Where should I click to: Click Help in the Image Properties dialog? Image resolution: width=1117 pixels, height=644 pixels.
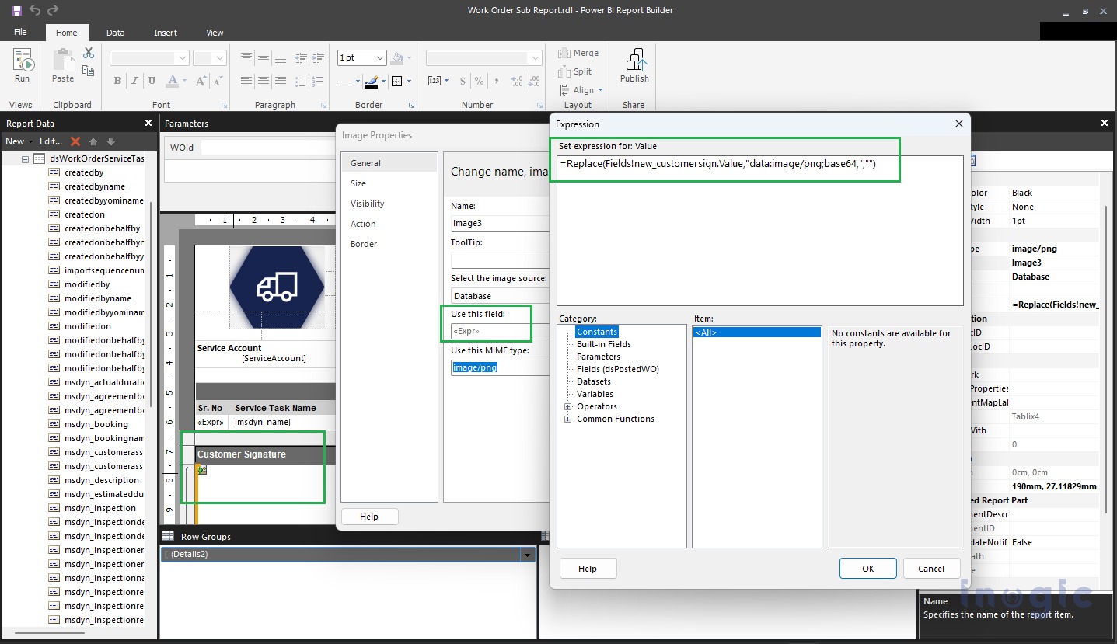tap(369, 516)
